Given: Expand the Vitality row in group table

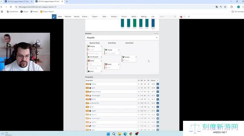Looking at the screenshot, I should 158,84.
